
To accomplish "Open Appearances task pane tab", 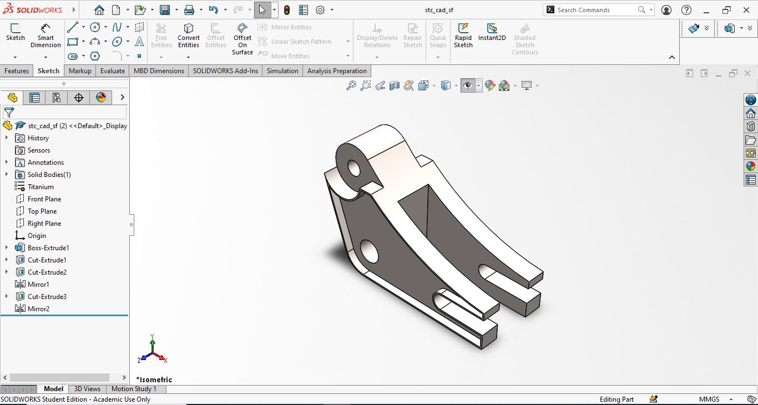I will coord(751,166).
